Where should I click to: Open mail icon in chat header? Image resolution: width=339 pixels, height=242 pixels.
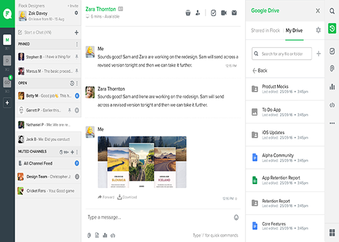coord(234,13)
